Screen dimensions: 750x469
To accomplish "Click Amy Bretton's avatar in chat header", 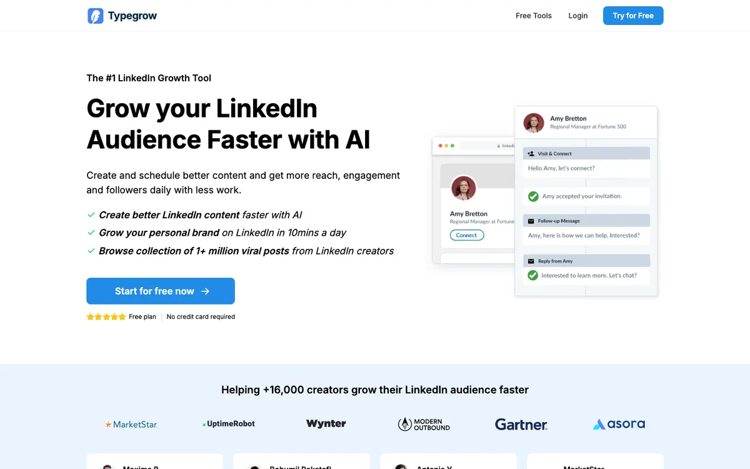I will pyautogui.click(x=534, y=123).
